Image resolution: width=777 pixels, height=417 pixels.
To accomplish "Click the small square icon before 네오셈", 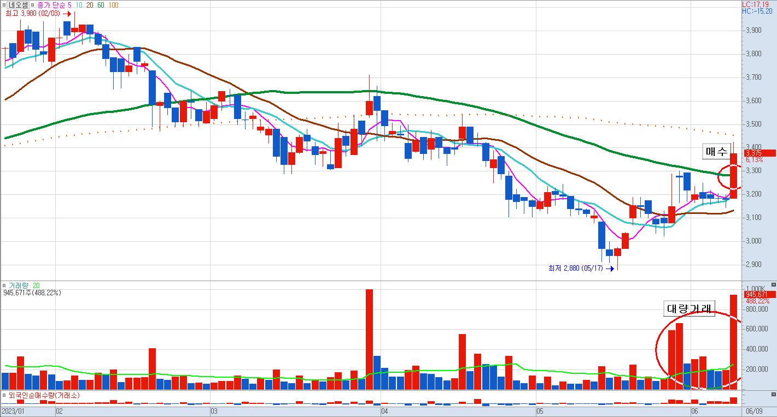I will pos(4,5).
